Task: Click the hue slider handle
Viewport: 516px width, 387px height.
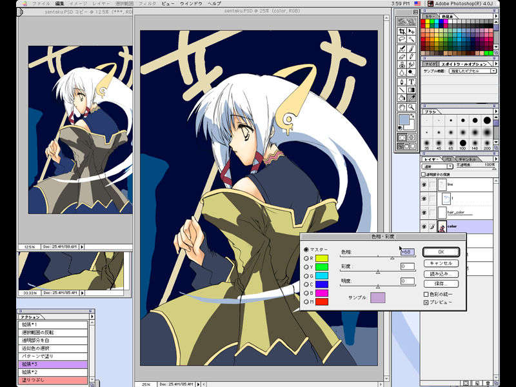Action: pyautogui.click(x=392, y=259)
